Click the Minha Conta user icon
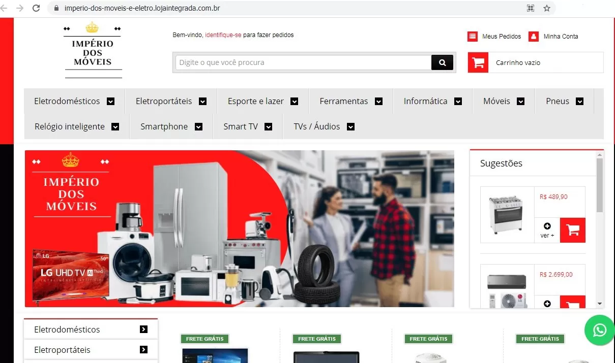 tap(534, 37)
